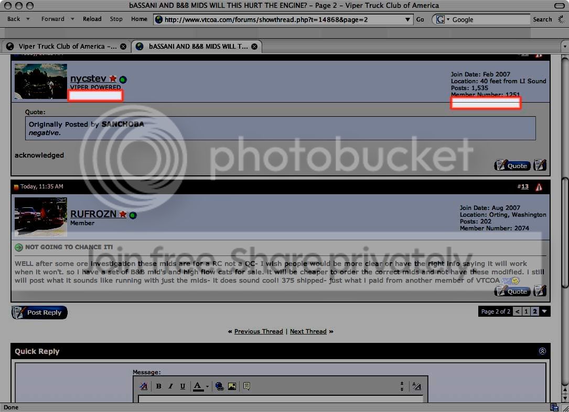This screenshot has height=412, width=569.
Task: Click the browser Back button
Action: [x=14, y=19]
